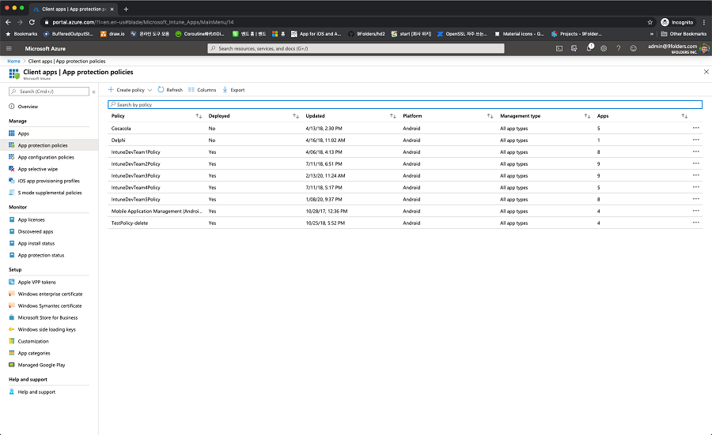This screenshot has height=435, width=712.
Task: Open S mode supplemental policies
Action: (x=50, y=193)
